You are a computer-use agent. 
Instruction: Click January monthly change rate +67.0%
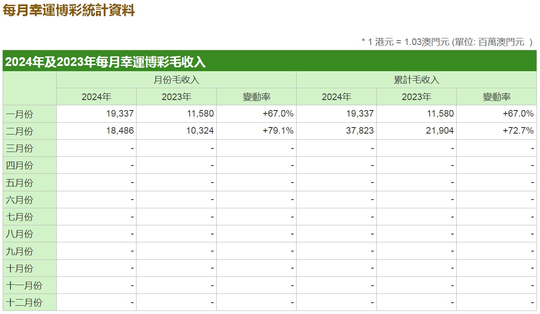pos(278,114)
